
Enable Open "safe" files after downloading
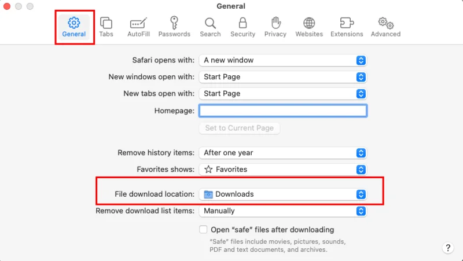[203, 230]
